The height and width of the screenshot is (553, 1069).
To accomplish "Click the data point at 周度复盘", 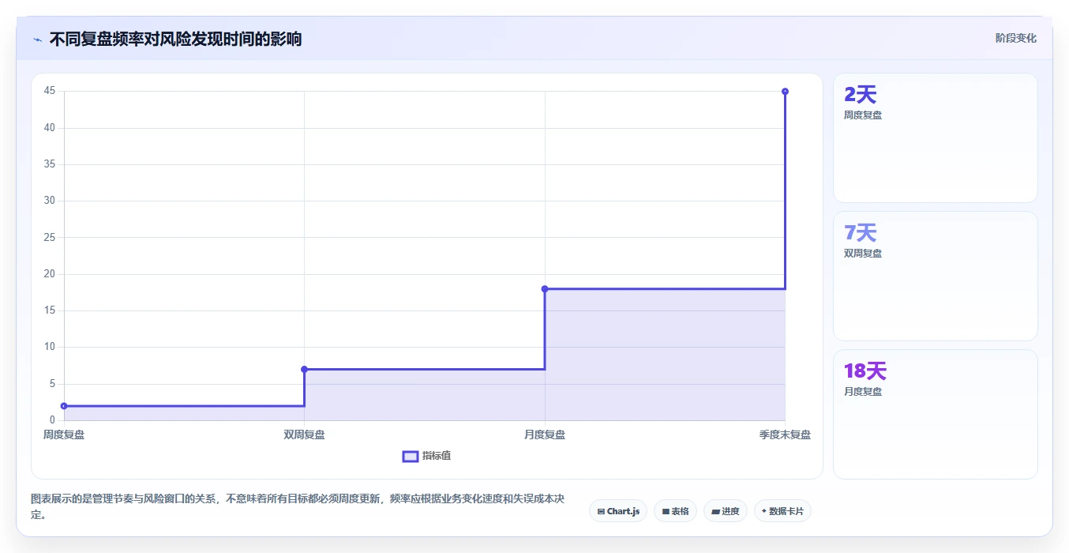I will pyautogui.click(x=64, y=406).
